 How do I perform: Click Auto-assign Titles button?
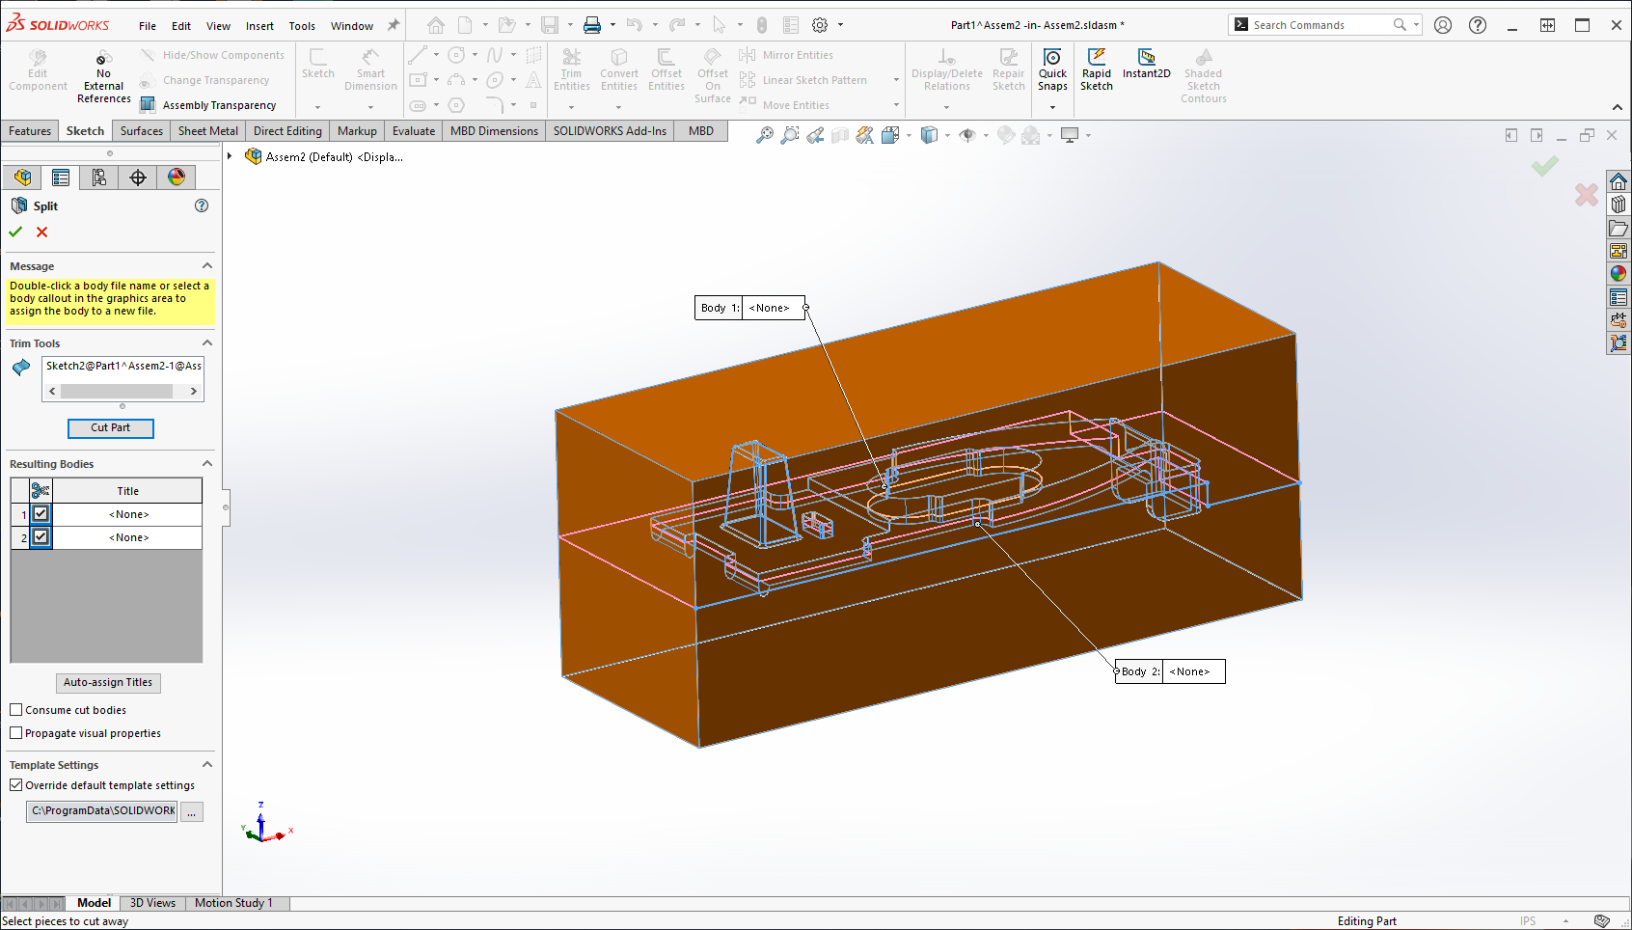click(x=108, y=683)
